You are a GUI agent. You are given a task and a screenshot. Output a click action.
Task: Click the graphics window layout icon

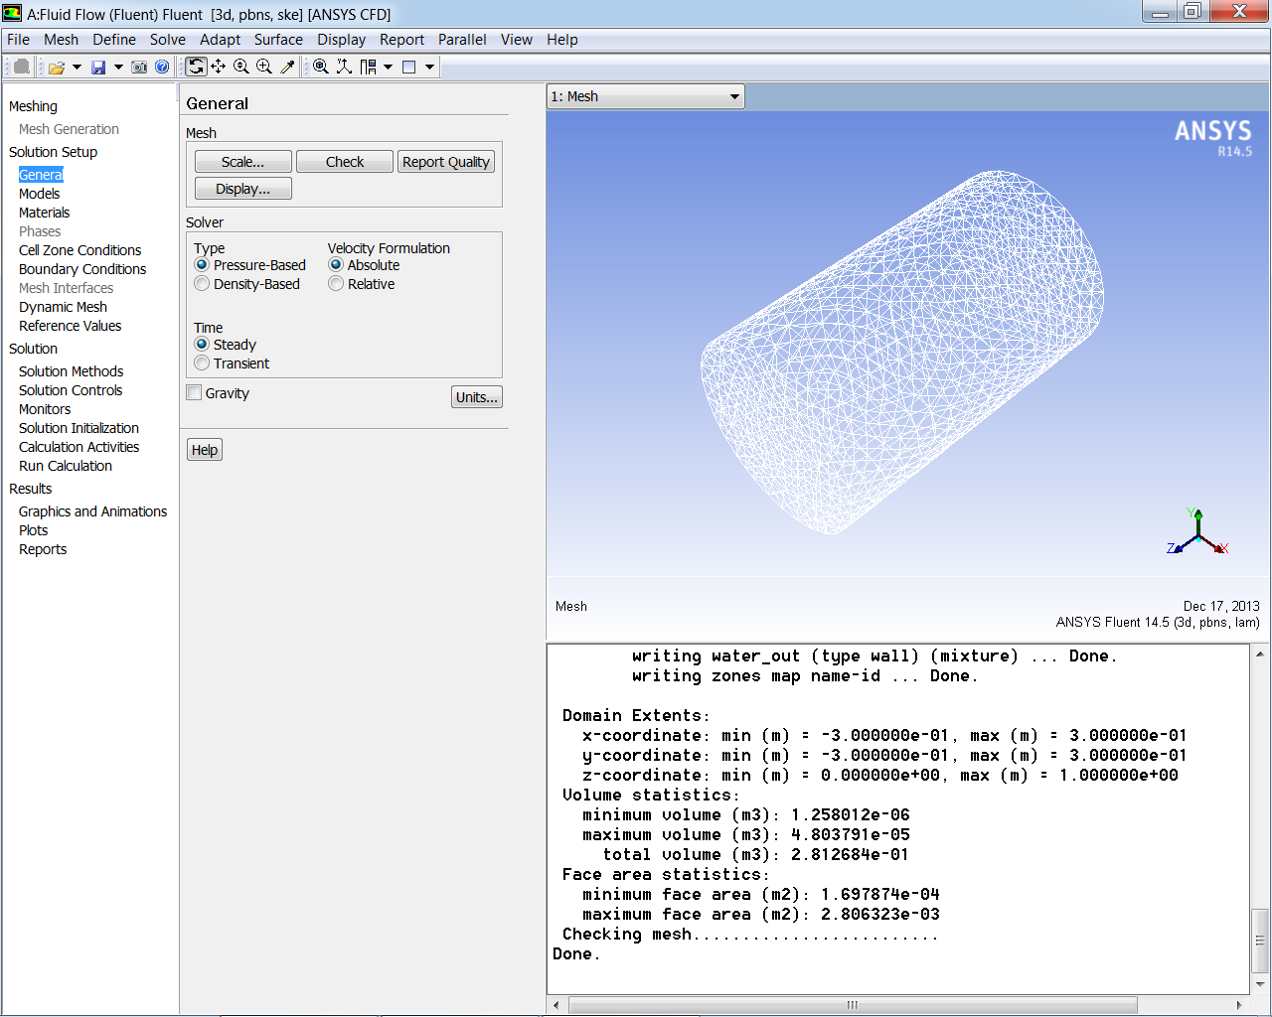pyautogui.click(x=408, y=67)
